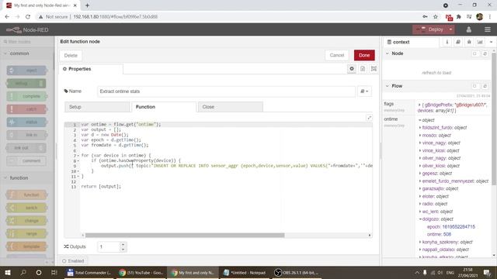Select the catch node in palette
Image resolution: width=497 pixels, height=279 pixels.
26,109
